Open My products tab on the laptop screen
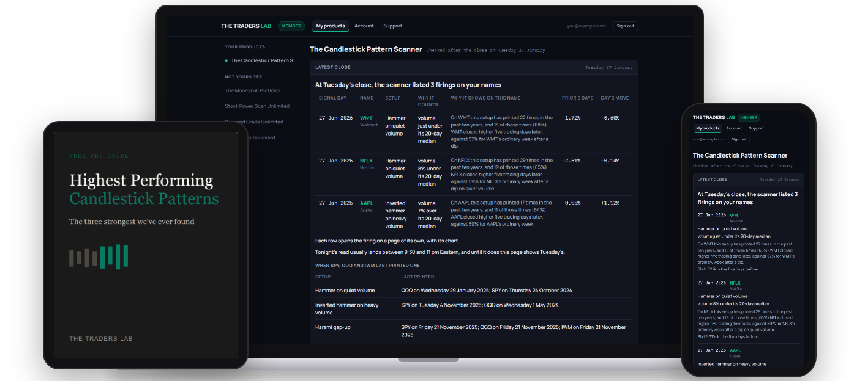 click(x=331, y=26)
